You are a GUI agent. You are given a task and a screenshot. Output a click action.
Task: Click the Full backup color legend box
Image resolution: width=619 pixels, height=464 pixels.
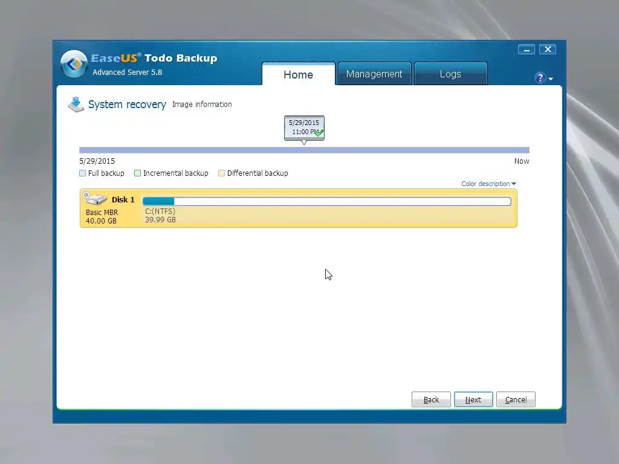[82, 173]
